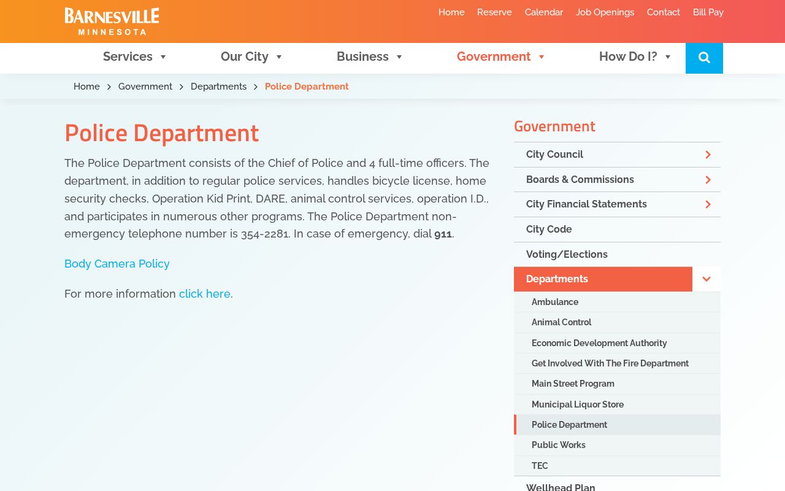Select Public Works department

[x=617, y=445]
